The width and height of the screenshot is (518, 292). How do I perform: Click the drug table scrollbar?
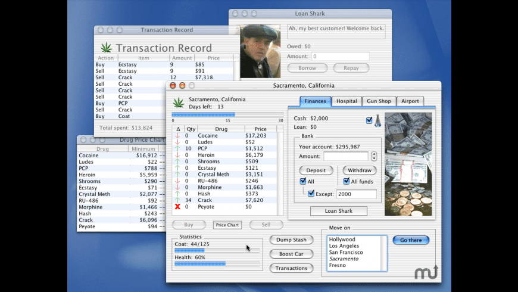point(280,173)
